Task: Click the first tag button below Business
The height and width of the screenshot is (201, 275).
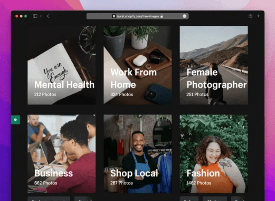Action: pos(49,199)
